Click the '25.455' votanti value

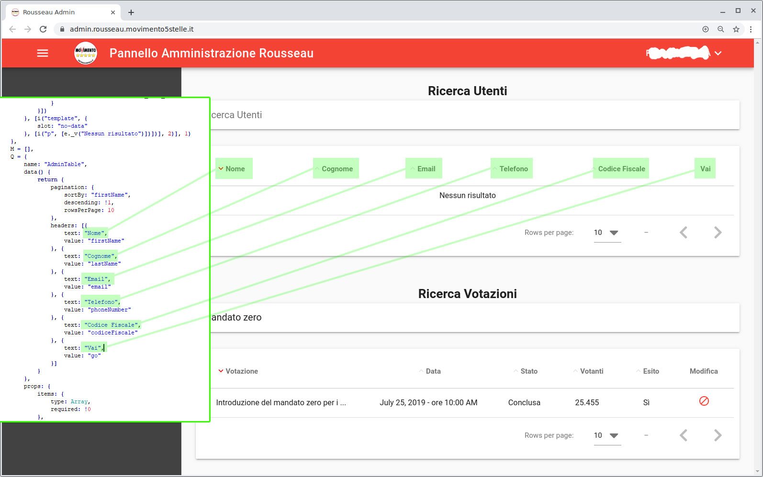tap(587, 403)
